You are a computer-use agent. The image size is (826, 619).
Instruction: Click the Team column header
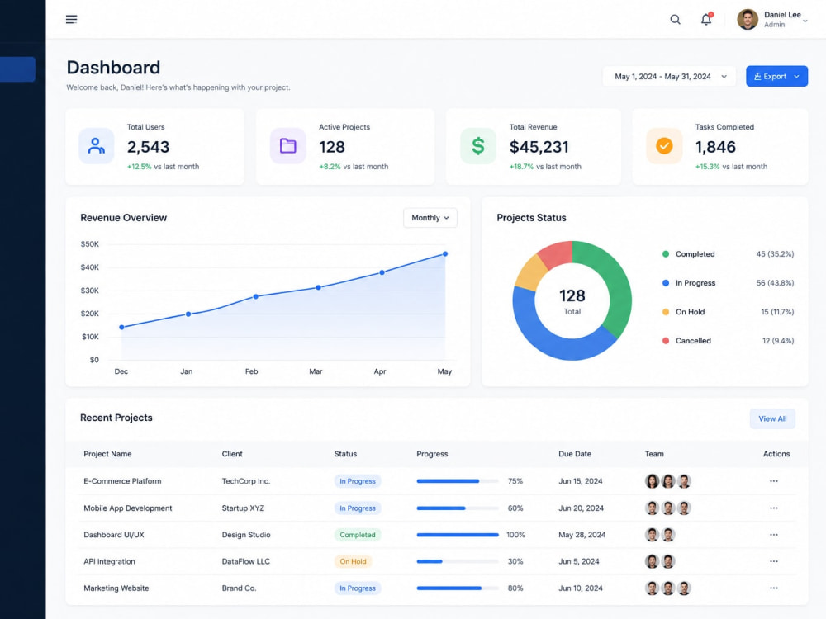(653, 454)
